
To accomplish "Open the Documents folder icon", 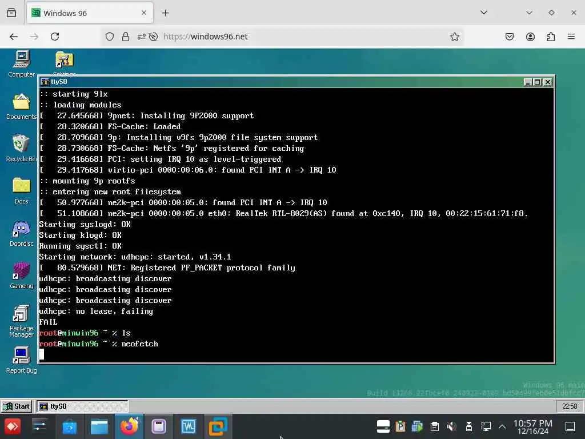I will pos(21,106).
